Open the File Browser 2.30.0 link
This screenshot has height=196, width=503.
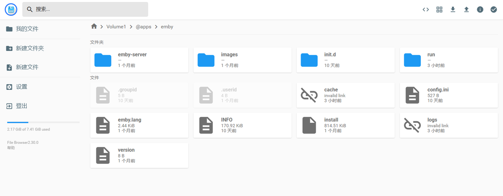coord(23,143)
